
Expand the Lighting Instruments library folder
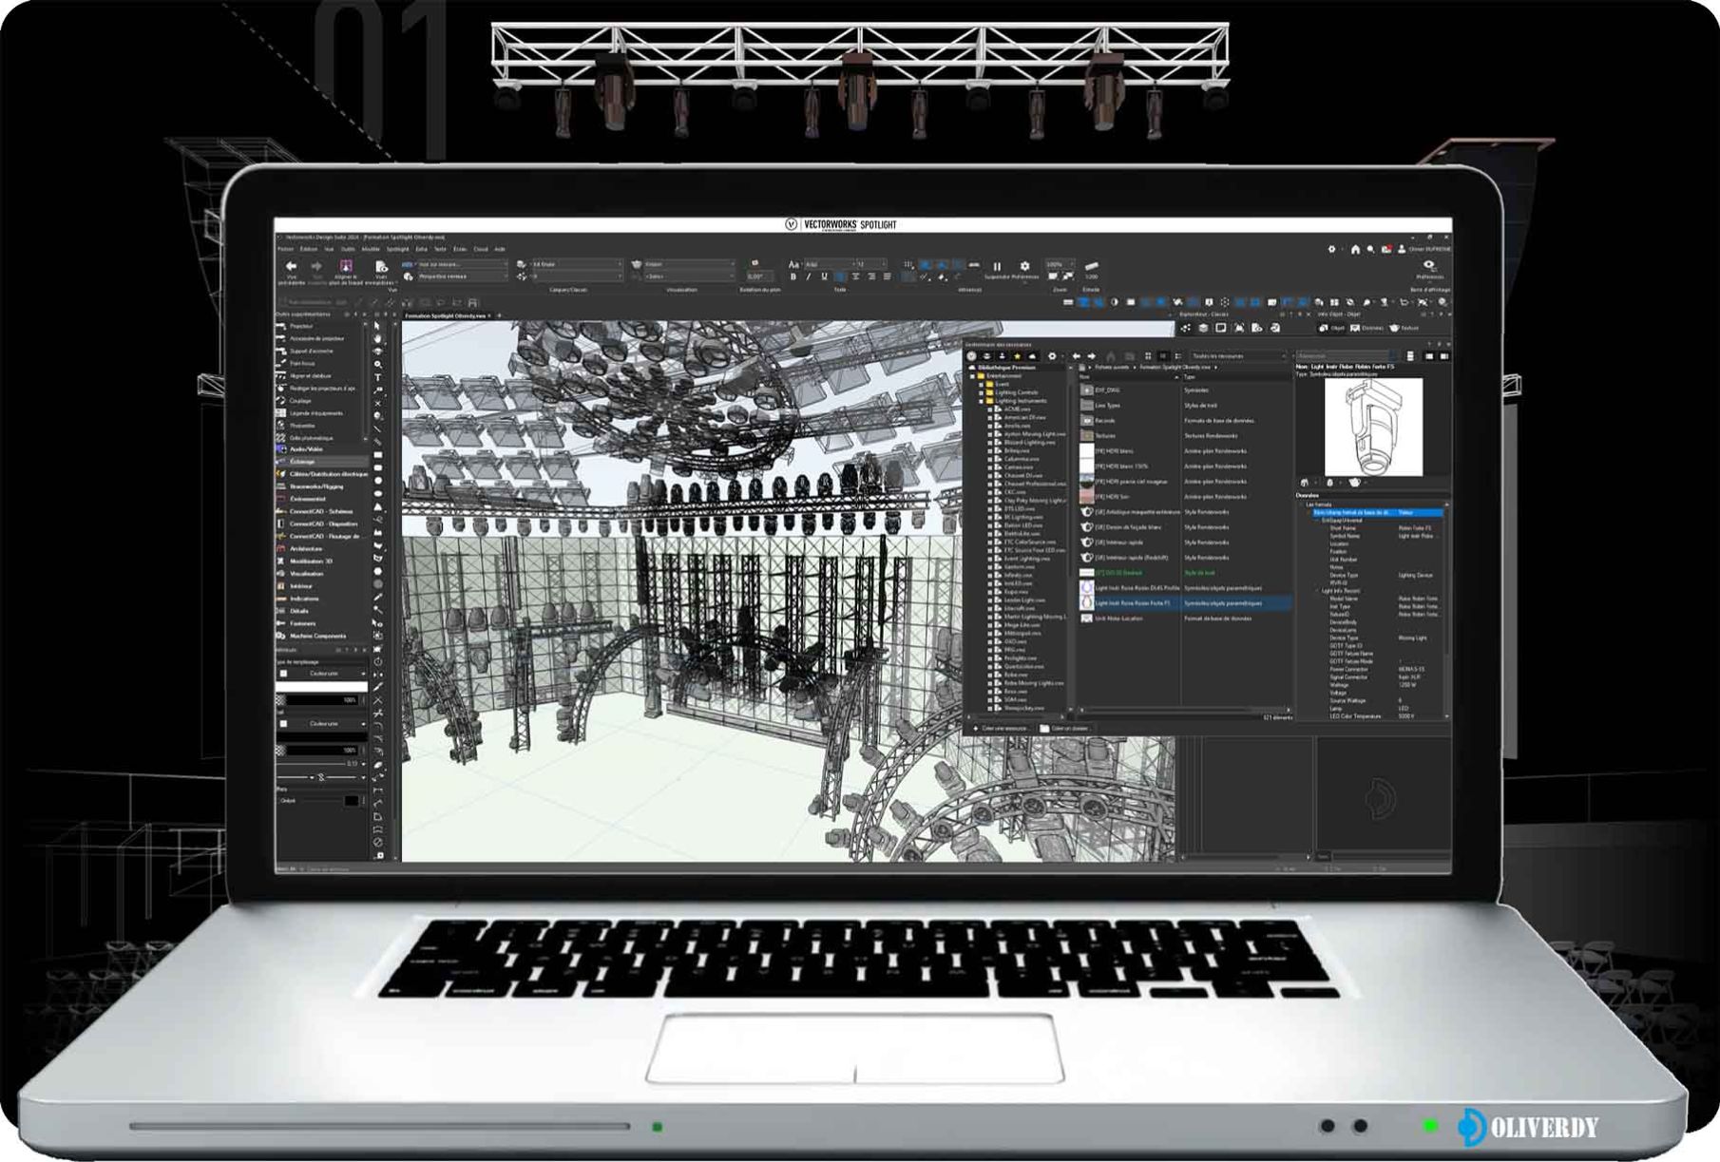tap(981, 401)
